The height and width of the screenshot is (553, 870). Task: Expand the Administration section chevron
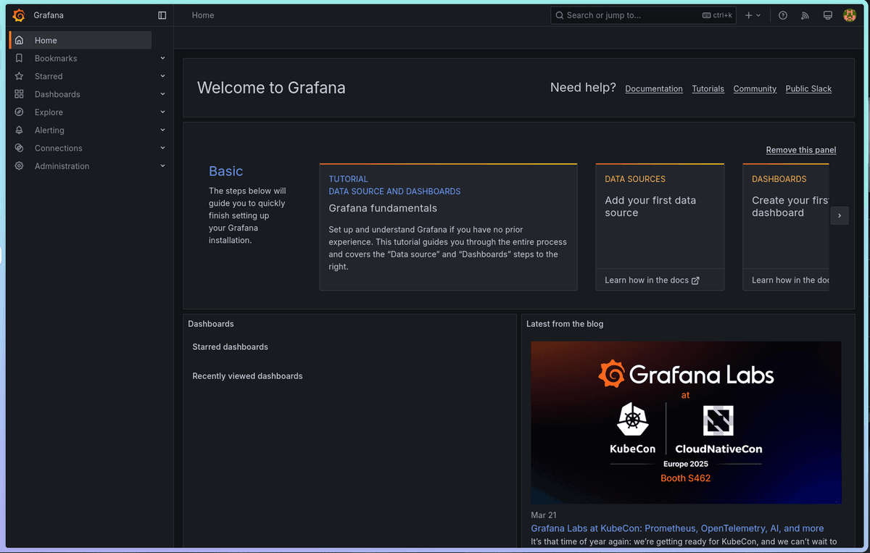(x=162, y=166)
